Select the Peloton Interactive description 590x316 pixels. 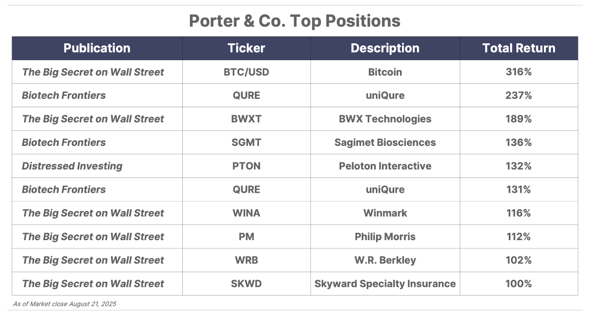385,166
